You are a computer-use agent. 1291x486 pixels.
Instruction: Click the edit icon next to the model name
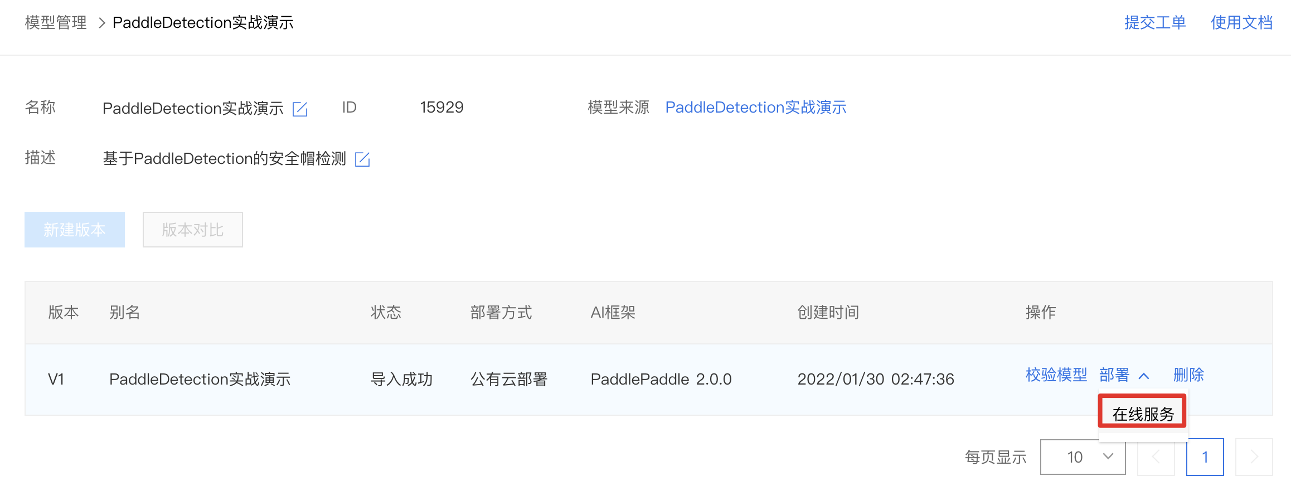300,109
